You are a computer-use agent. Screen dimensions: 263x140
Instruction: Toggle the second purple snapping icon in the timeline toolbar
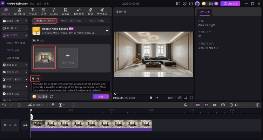coord(206,105)
